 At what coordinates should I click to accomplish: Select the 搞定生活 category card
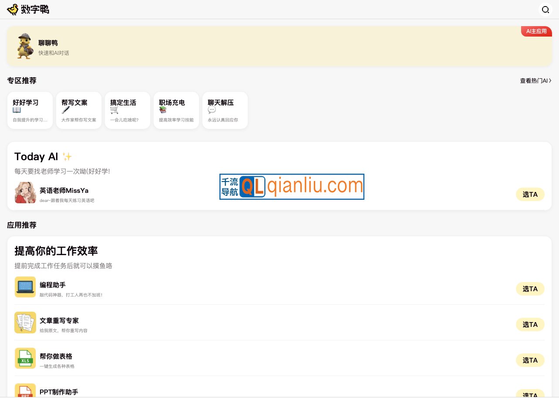[x=128, y=110]
